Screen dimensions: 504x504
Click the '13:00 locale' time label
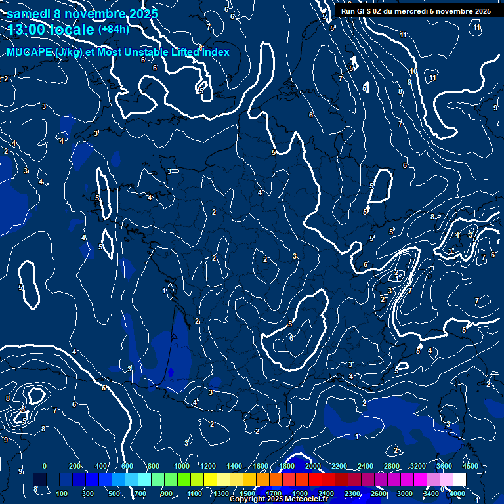point(51,30)
